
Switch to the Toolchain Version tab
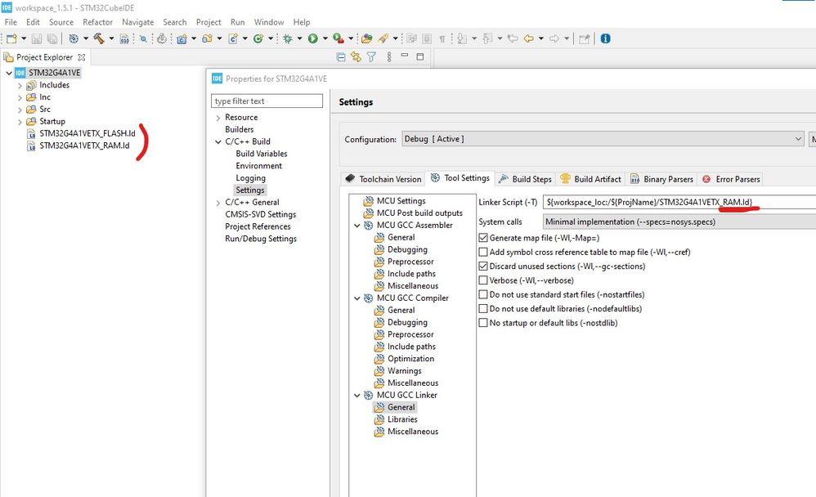(383, 179)
